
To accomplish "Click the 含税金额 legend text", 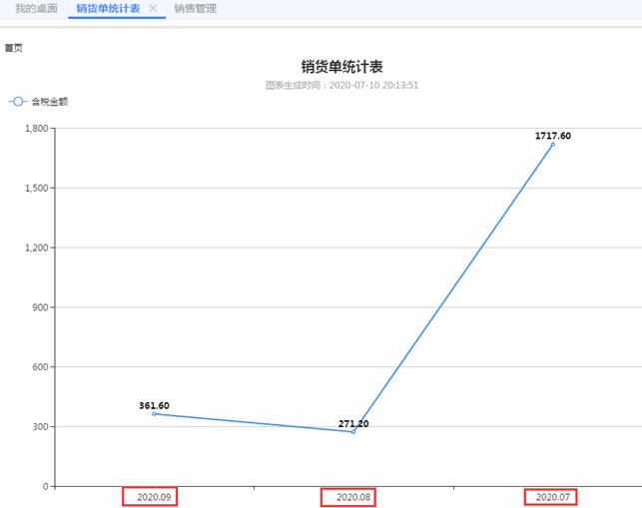I will tap(49, 101).
